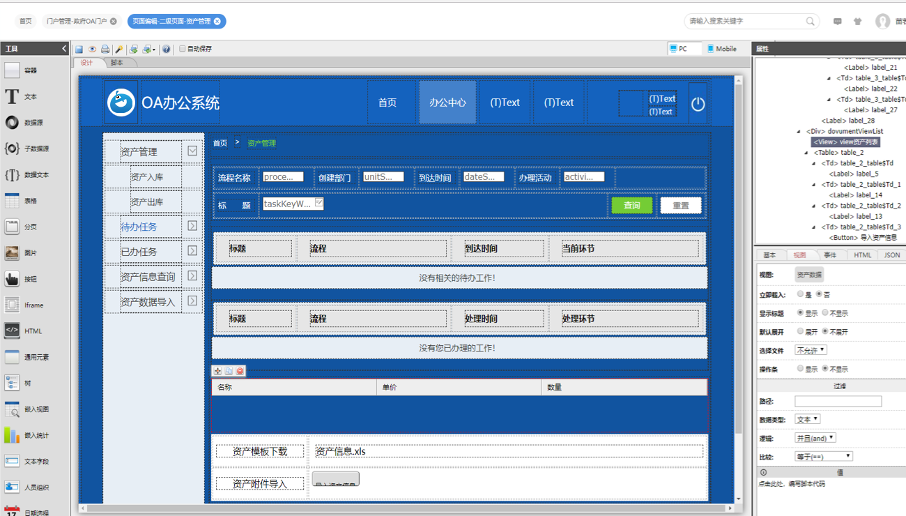
Task: Open the 逻辑 并且(and) dropdown
Action: (x=815, y=438)
